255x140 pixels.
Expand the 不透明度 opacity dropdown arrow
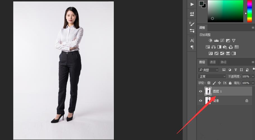point(253,76)
